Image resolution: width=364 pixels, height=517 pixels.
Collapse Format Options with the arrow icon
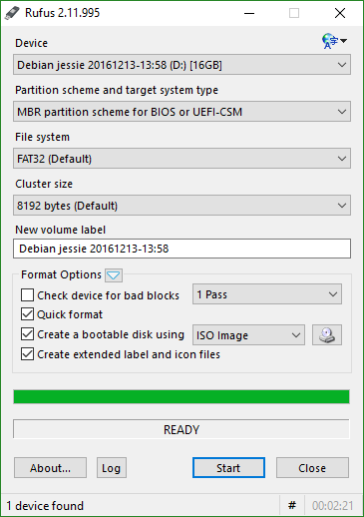pos(114,275)
